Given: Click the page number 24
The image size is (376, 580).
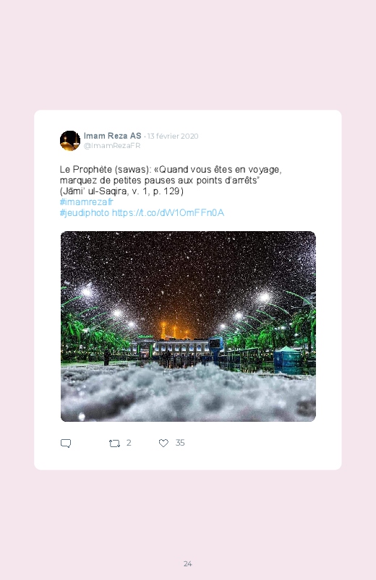Looking at the screenshot, I should 188,563.
